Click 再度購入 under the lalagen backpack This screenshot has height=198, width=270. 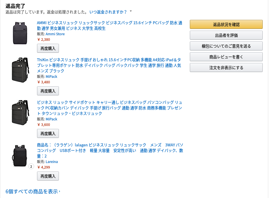pos(48,176)
